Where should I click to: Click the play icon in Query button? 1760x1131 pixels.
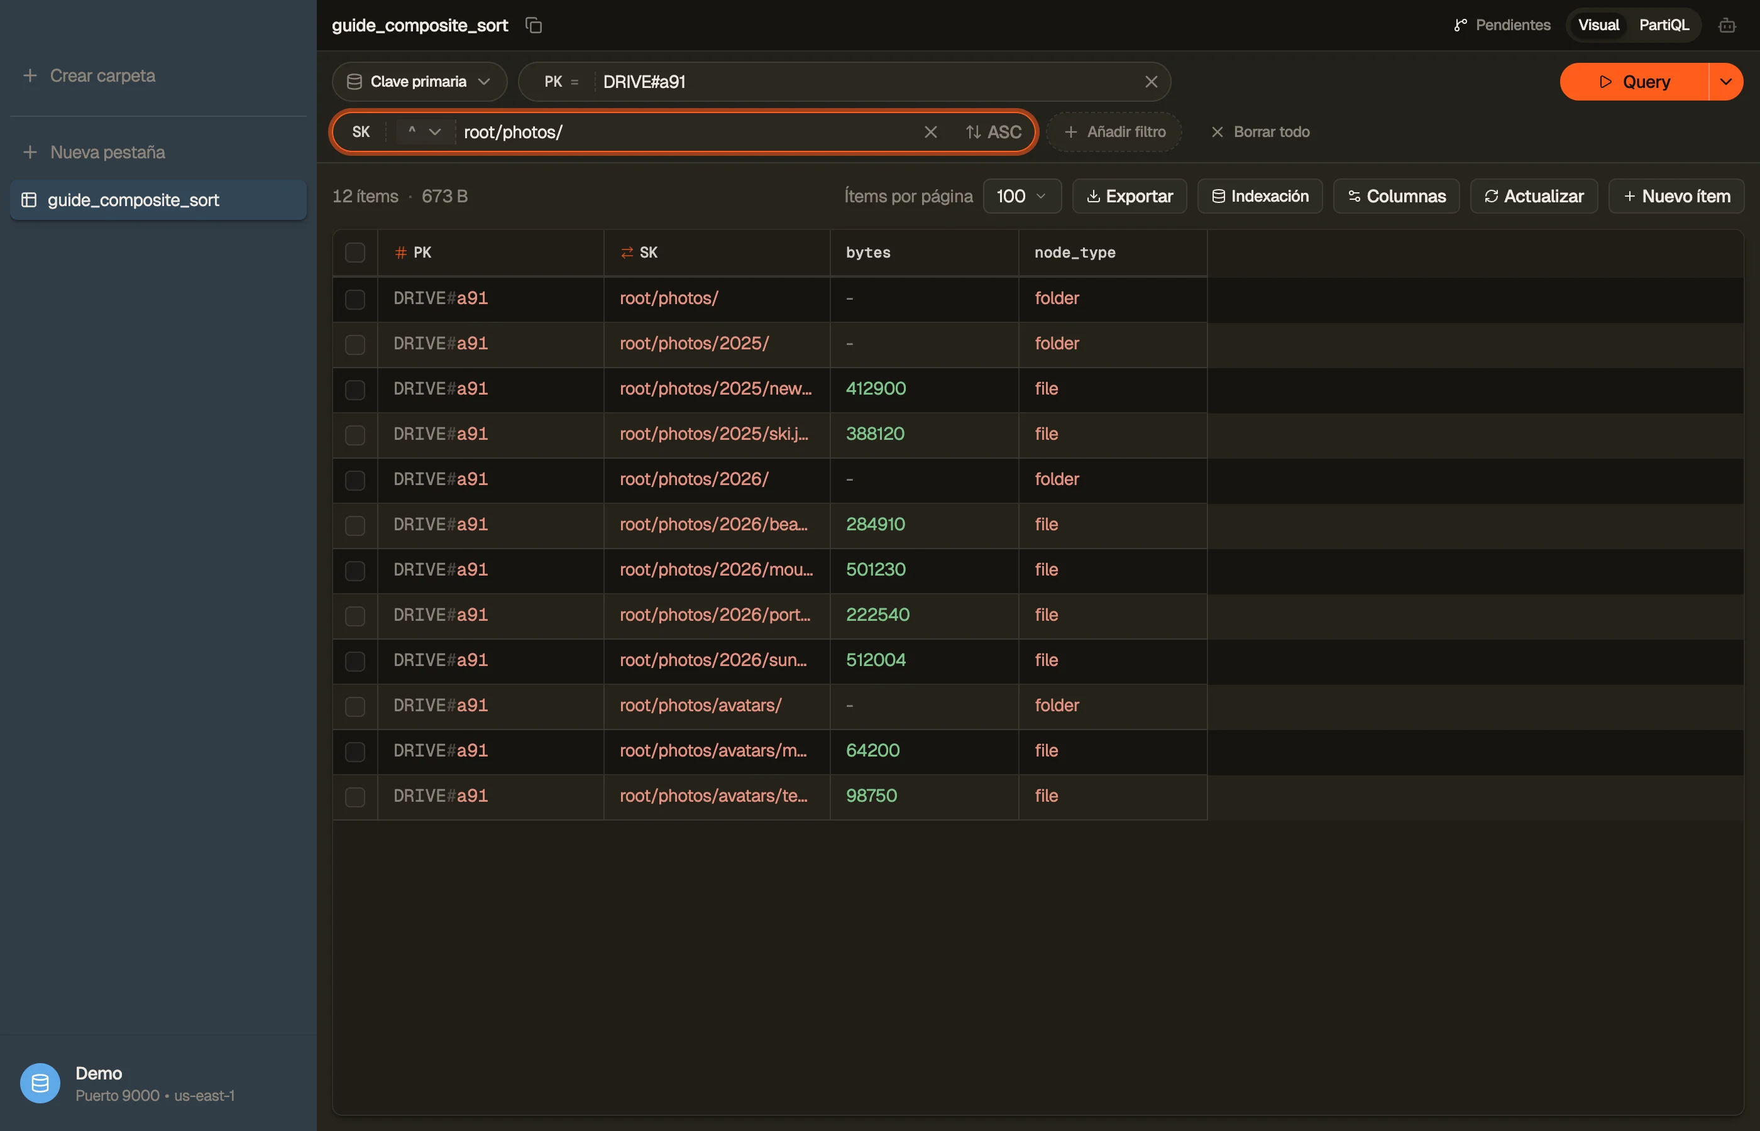coord(1606,82)
